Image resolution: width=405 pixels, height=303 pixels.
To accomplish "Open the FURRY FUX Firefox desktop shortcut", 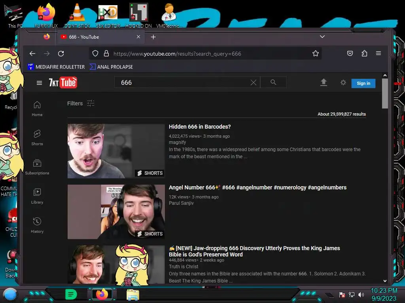I will click(46, 16).
